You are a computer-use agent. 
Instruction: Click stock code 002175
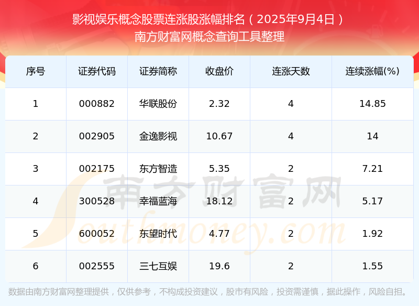point(97,169)
